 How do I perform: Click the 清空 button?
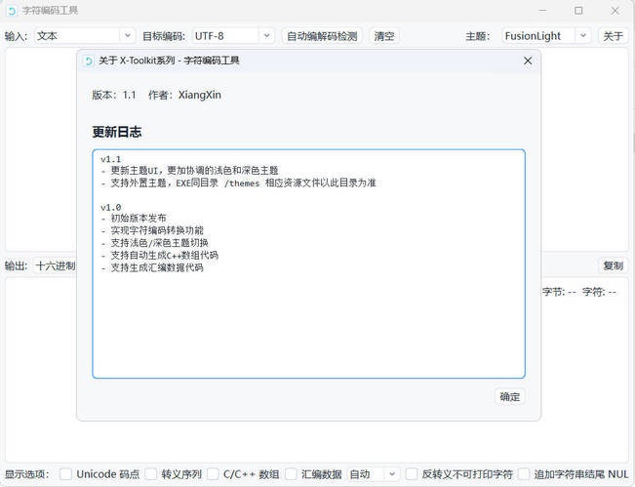(384, 36)
